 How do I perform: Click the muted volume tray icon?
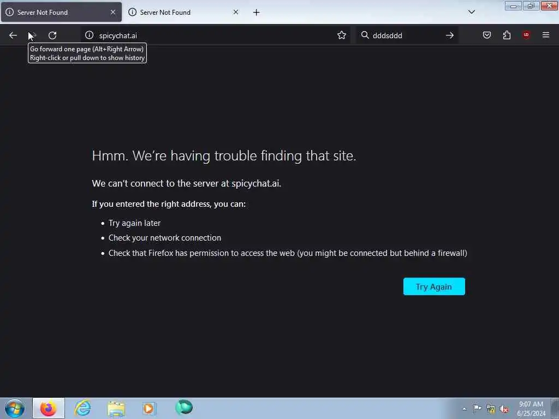point(504,409)
